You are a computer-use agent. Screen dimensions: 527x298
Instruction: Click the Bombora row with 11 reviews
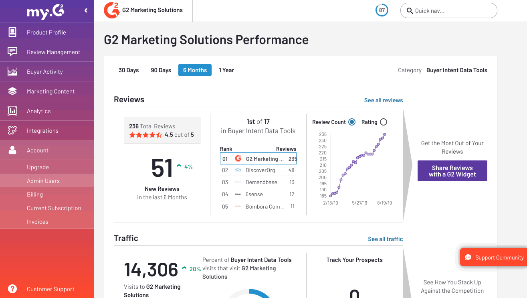pyautogui.click(x=258, y=206)
